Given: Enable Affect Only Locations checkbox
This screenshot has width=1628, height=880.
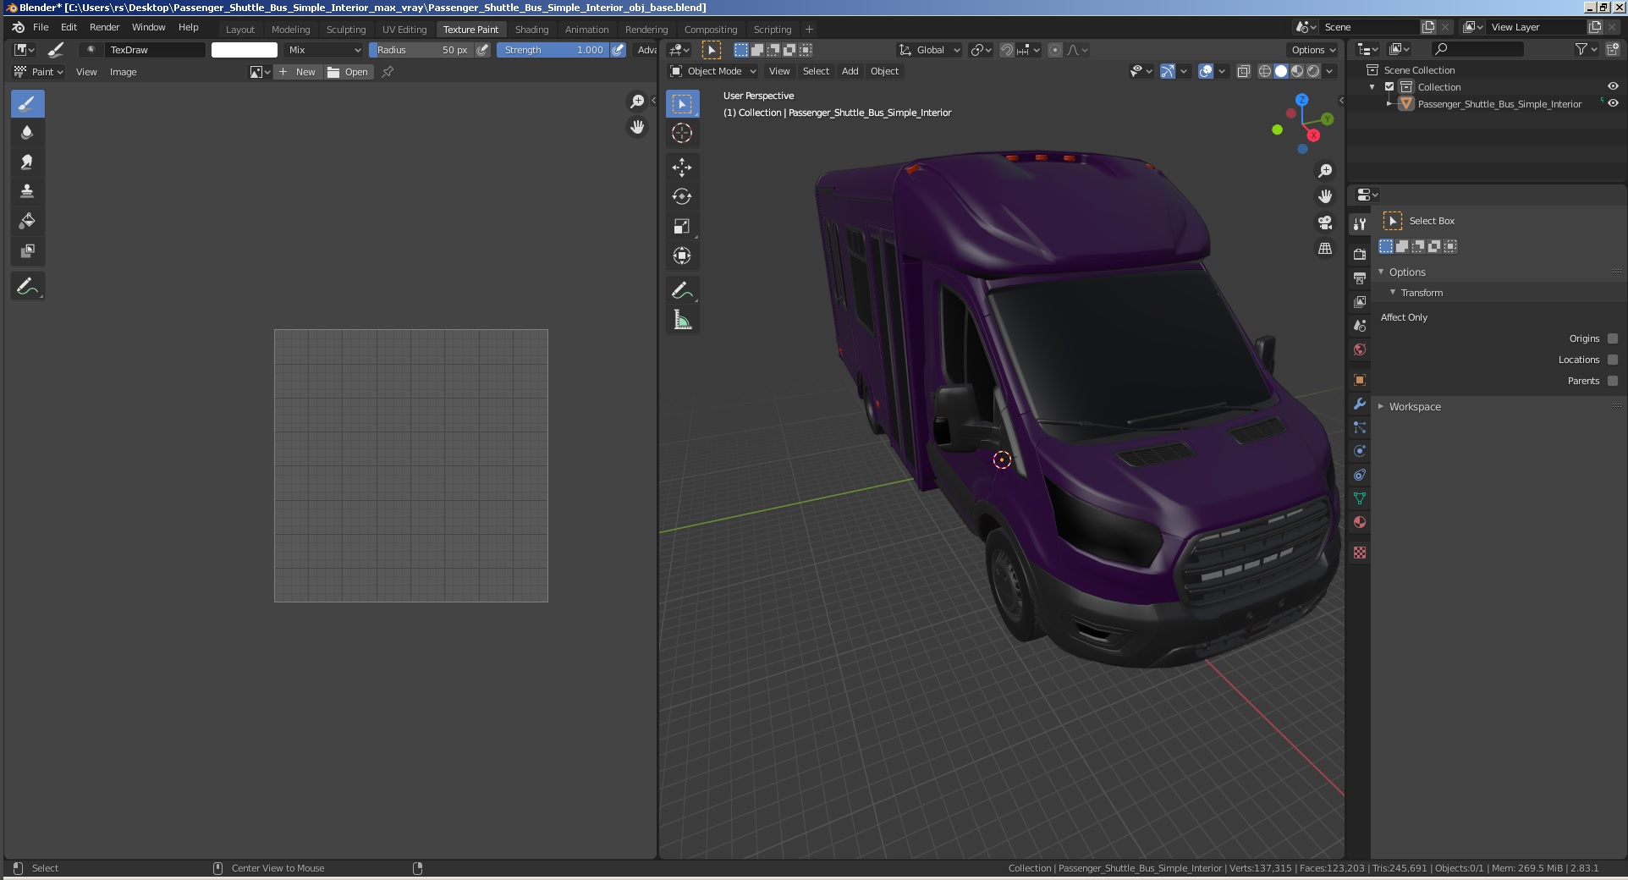Looking at the screenshot, I should pyautogui.click(x=1613, y=360).
